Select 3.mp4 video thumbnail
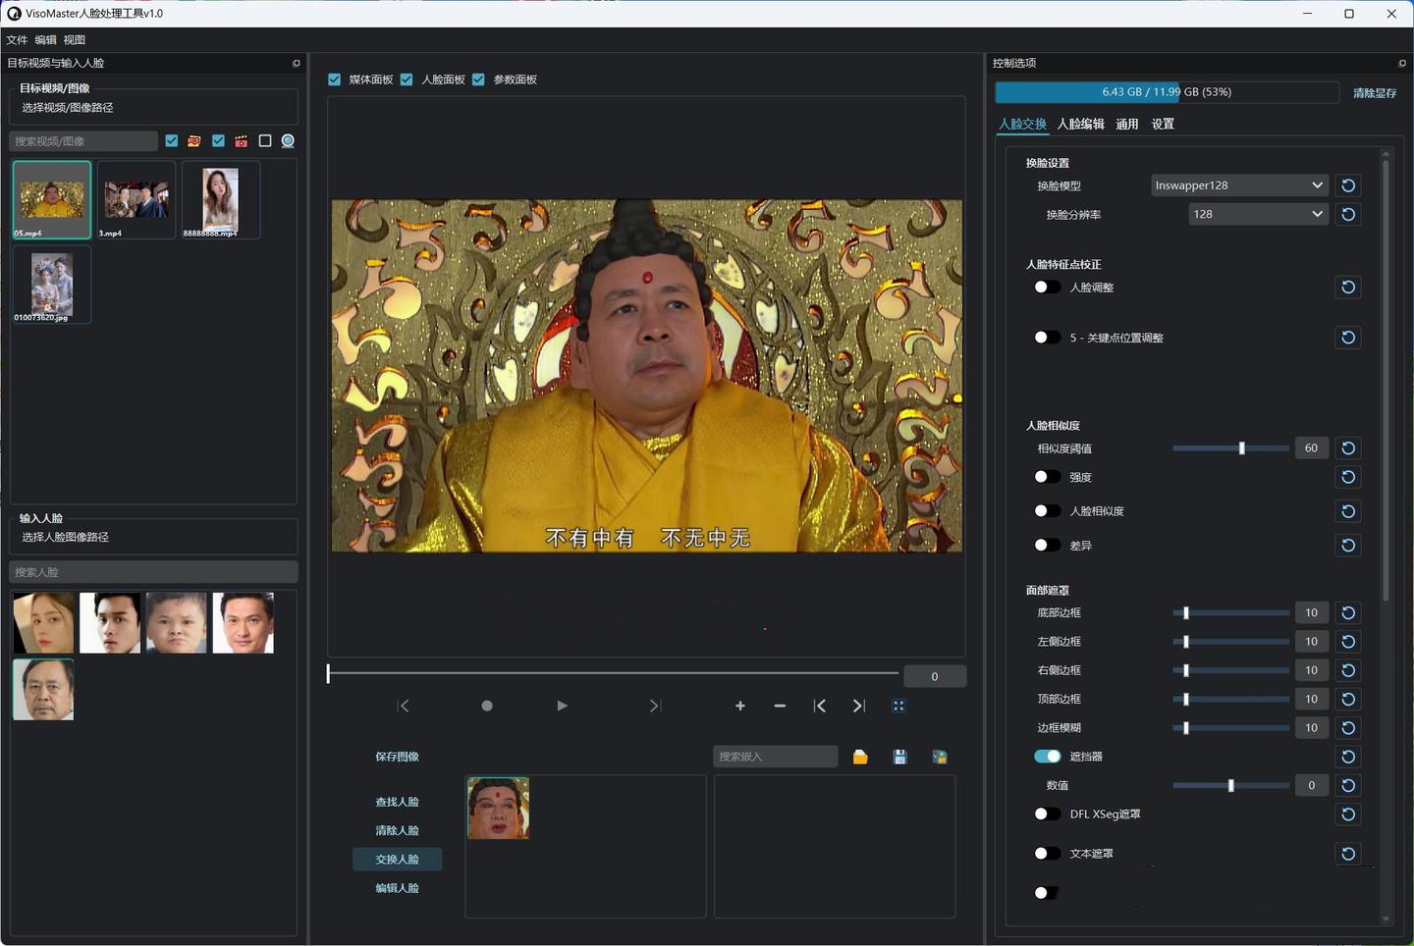The height and width of the screenshot is (946, 1414). [136, 200]
